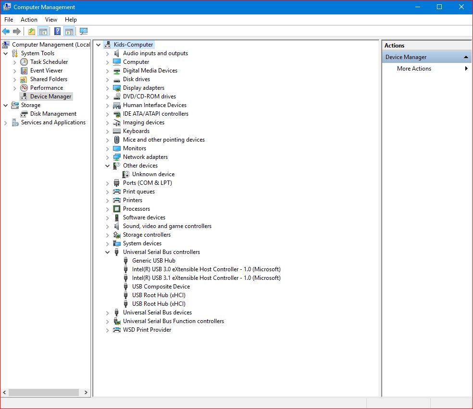Viewport: 473px width, 409px height.
Task: Click the Up one level folder icon
Action: click(32, 31)
